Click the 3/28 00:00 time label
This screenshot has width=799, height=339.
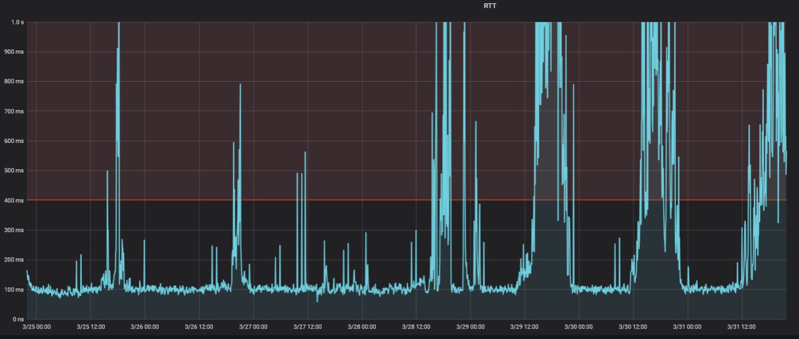click(362, 327)
